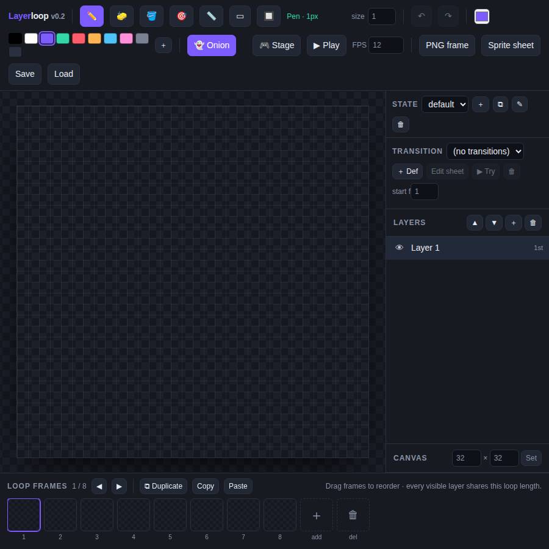549x549 pixels.
Task: Open the Stage preview
Action: click(x=276, y=45)
